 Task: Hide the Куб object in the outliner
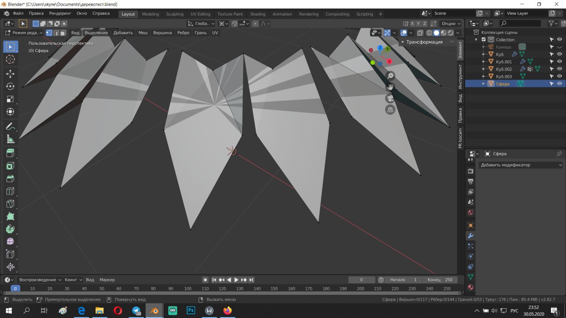point(559,54)
